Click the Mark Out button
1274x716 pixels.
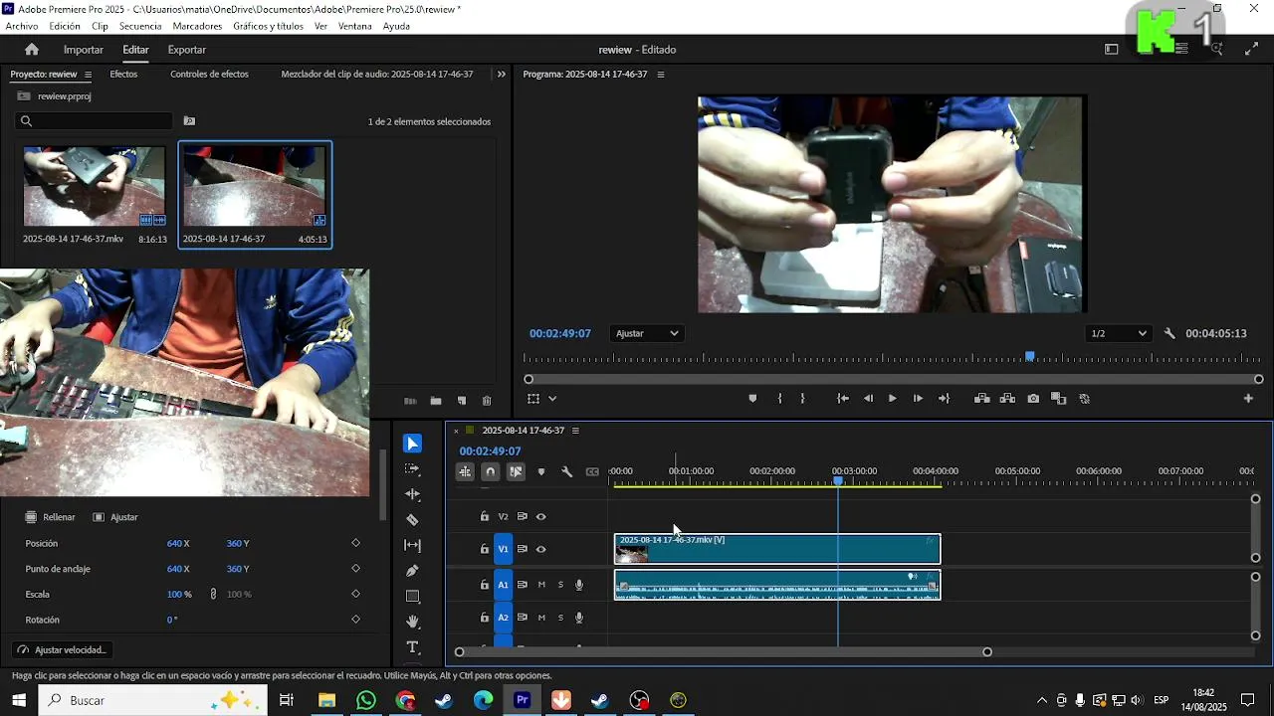pos(802,399)
